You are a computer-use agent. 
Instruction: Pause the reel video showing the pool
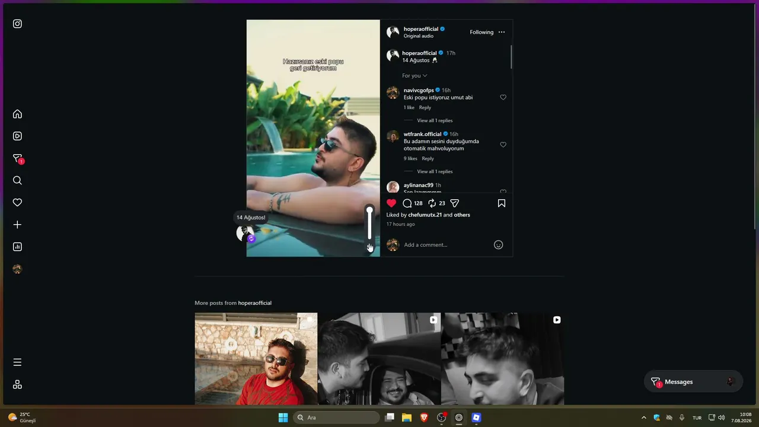[313, 138]
